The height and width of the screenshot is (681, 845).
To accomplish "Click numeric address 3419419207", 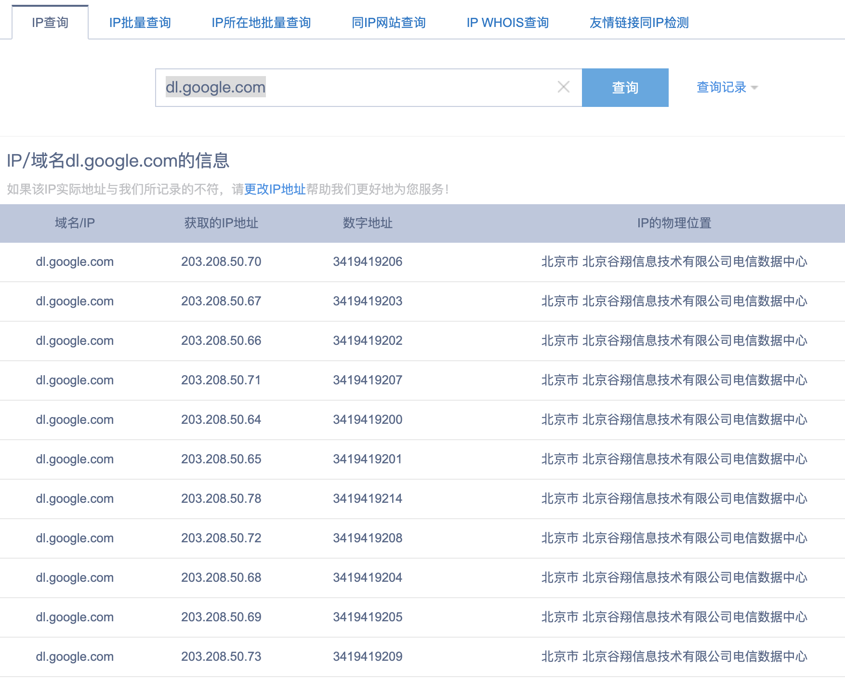I will click(368, 380).
